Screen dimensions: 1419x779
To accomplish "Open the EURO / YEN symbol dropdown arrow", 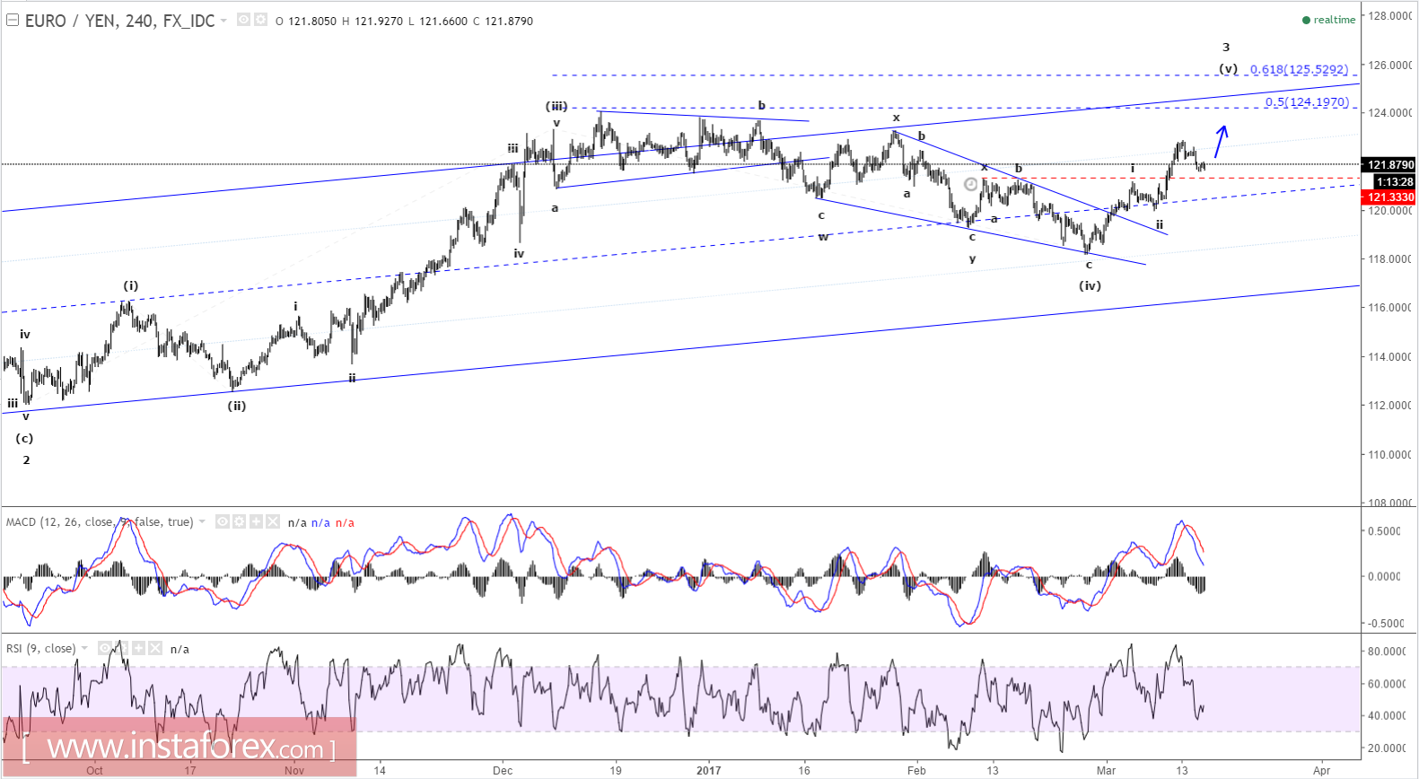I will 223,21.
